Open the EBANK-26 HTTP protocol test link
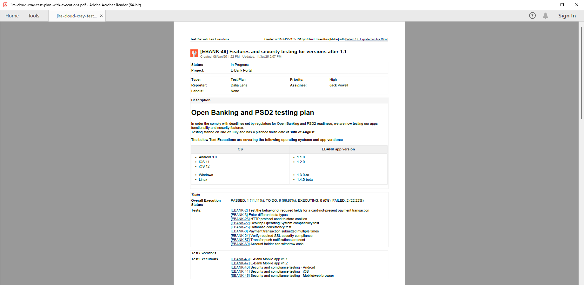Screen dimensions: 584x285 tap(240, 219)
